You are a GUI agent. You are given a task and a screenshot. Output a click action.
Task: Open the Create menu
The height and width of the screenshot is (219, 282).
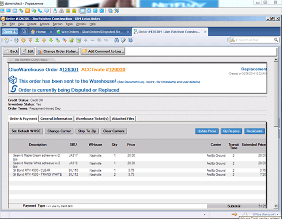(32, 24)
